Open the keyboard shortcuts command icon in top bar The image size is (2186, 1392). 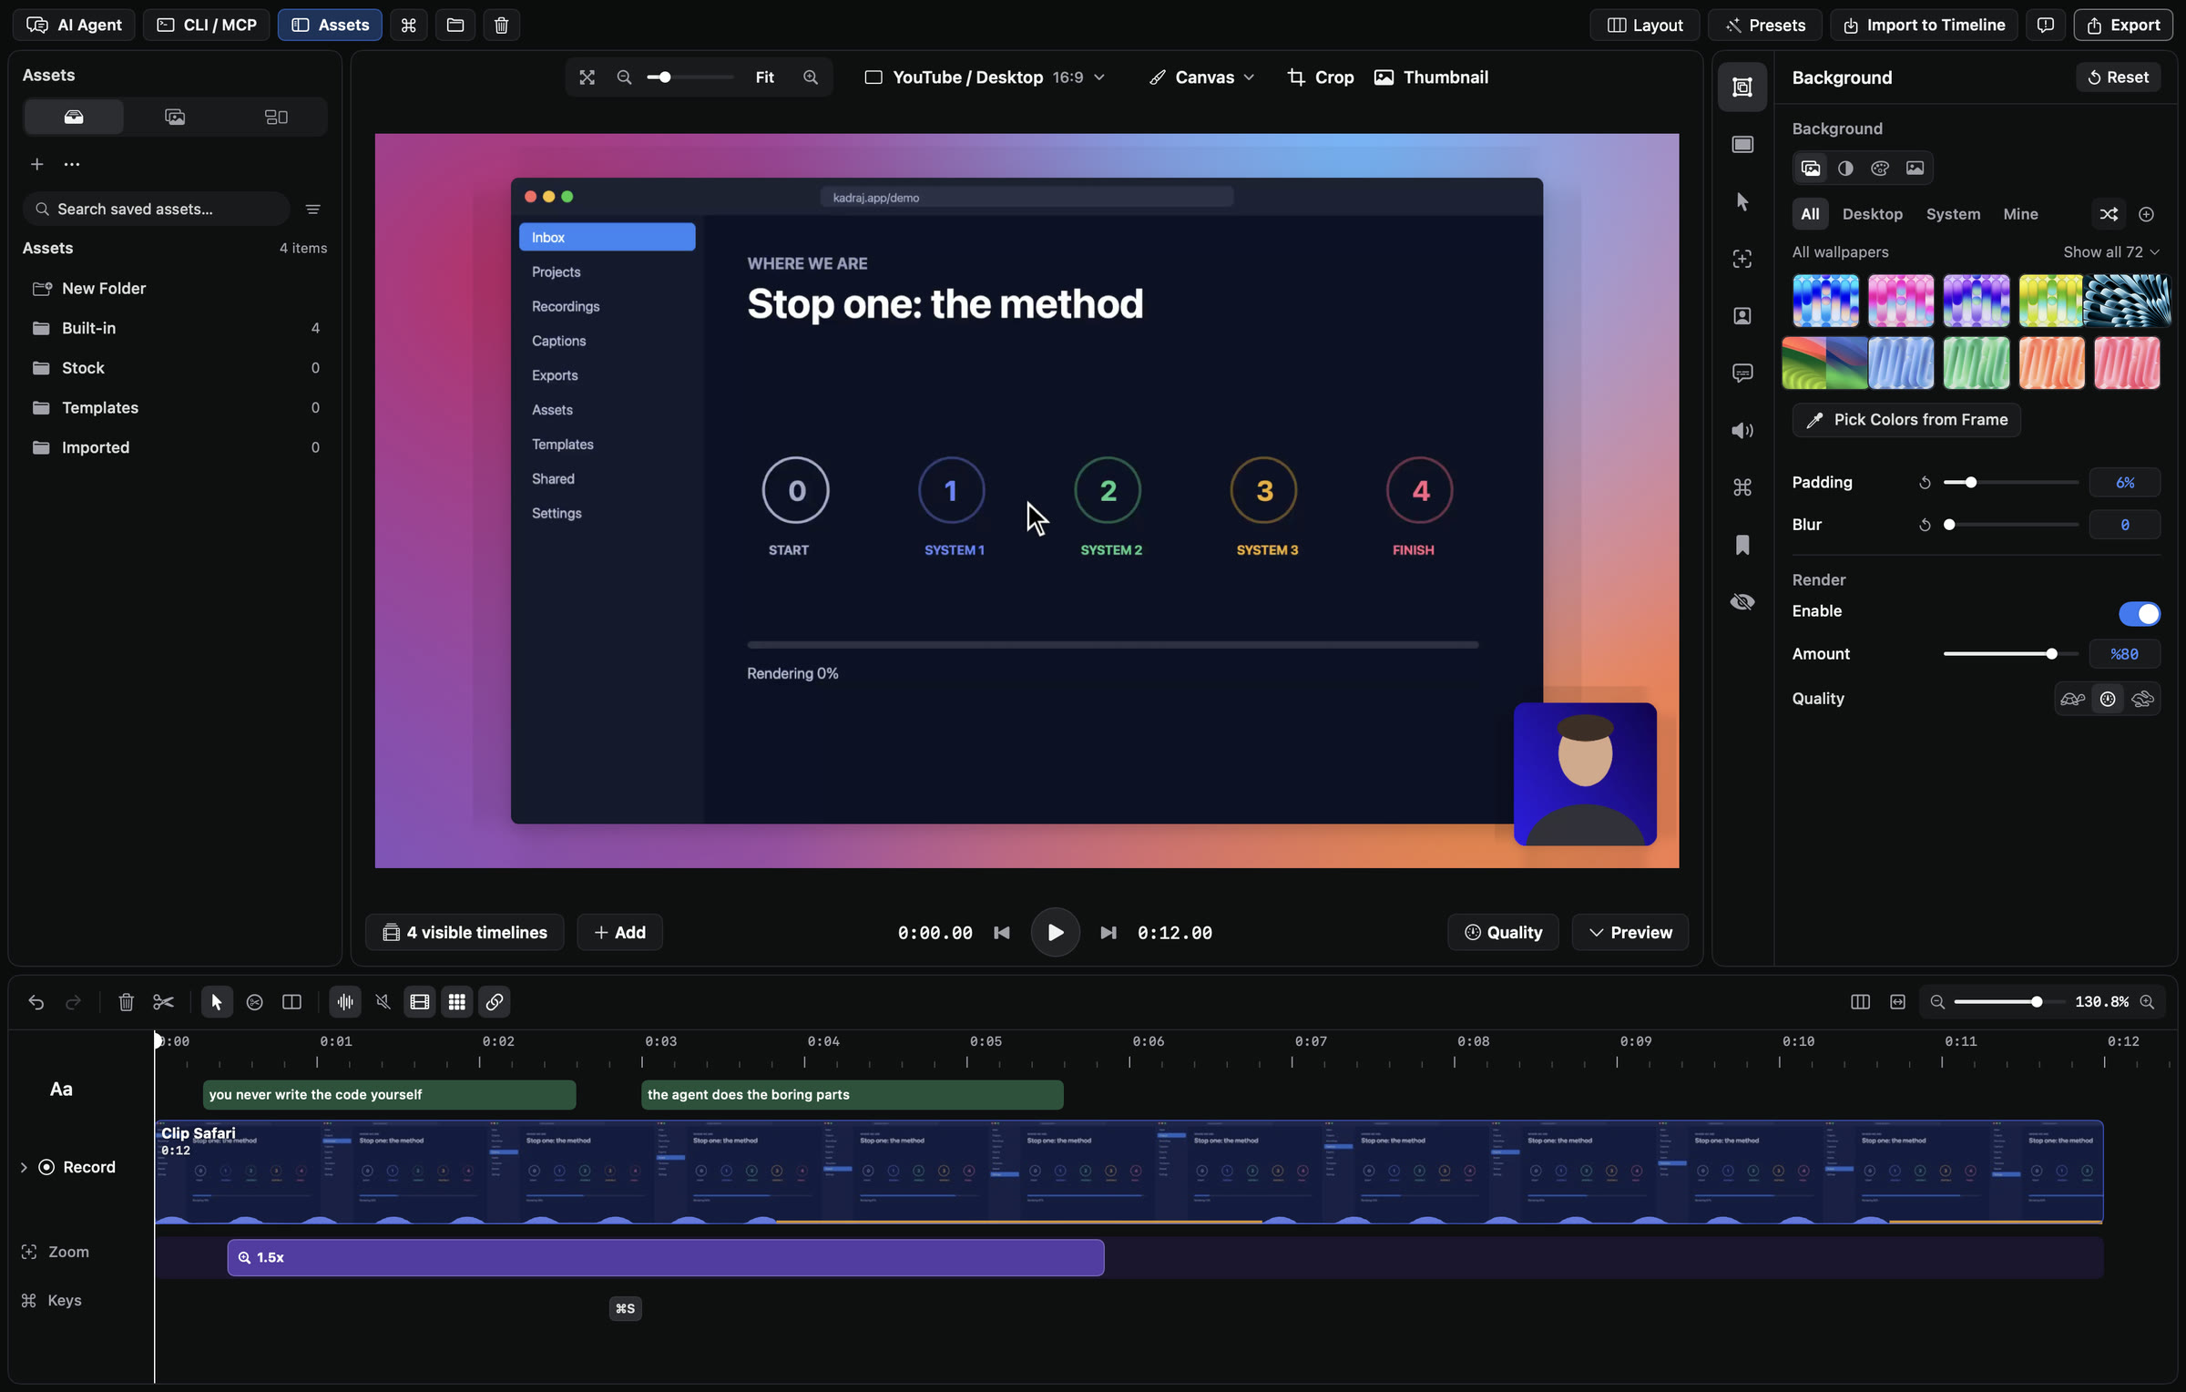point(409,25)
